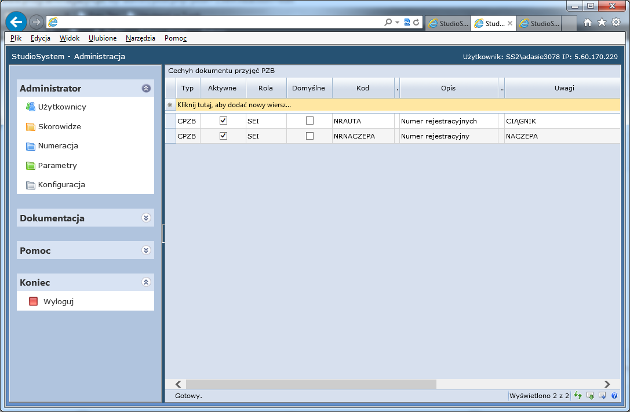
Task: Click the Użytkownicy users icon
Action: (31, 107)
